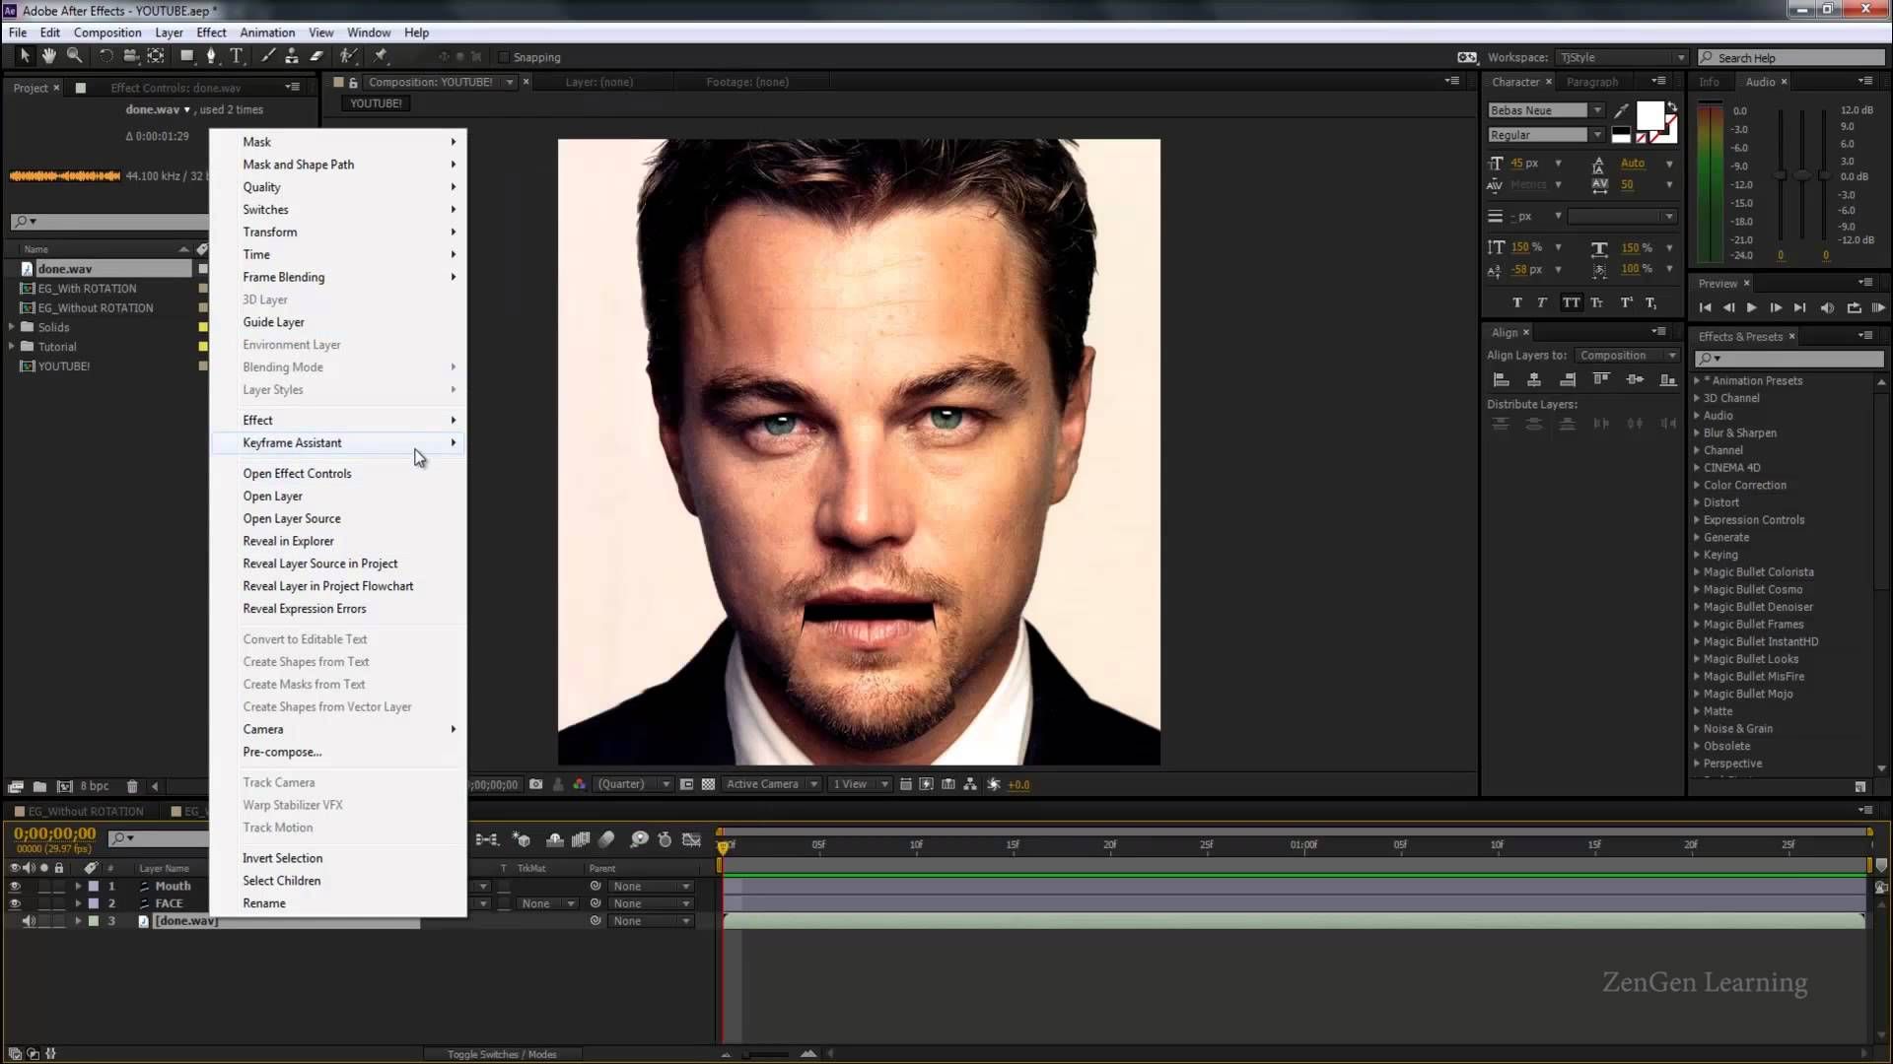Select the YOUTUBE! composition in Project
This screenshot has width=1893, height=1064.
[64, 366]
